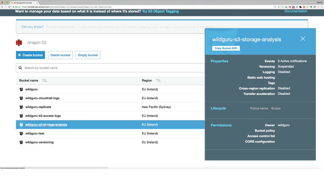
Task: Click the Static web hosting label
Action: pos(261,78)
